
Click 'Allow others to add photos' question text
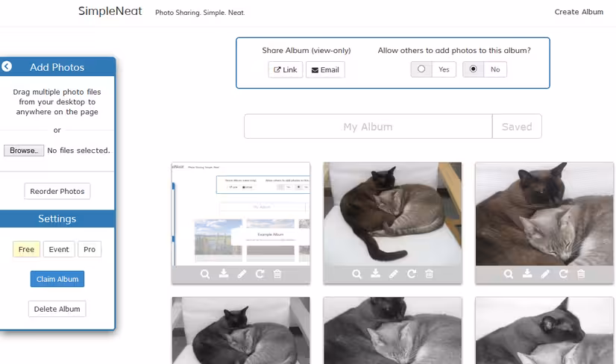pos(454,50)
